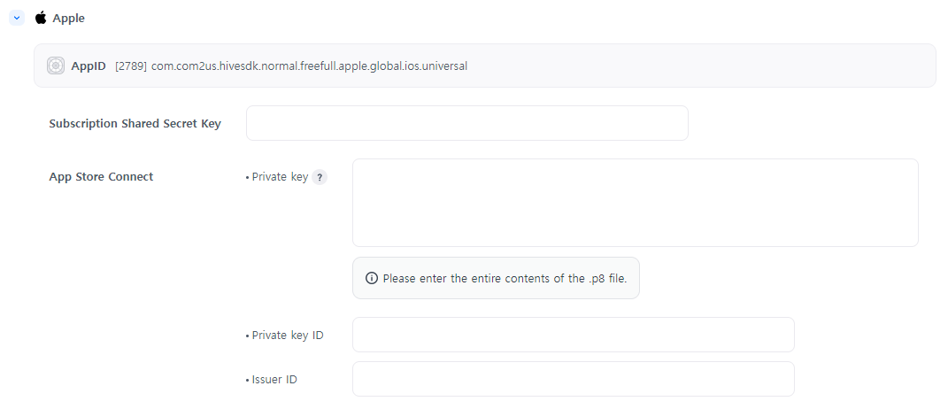
Task: Focus the Private key text area
Action: 635,203
